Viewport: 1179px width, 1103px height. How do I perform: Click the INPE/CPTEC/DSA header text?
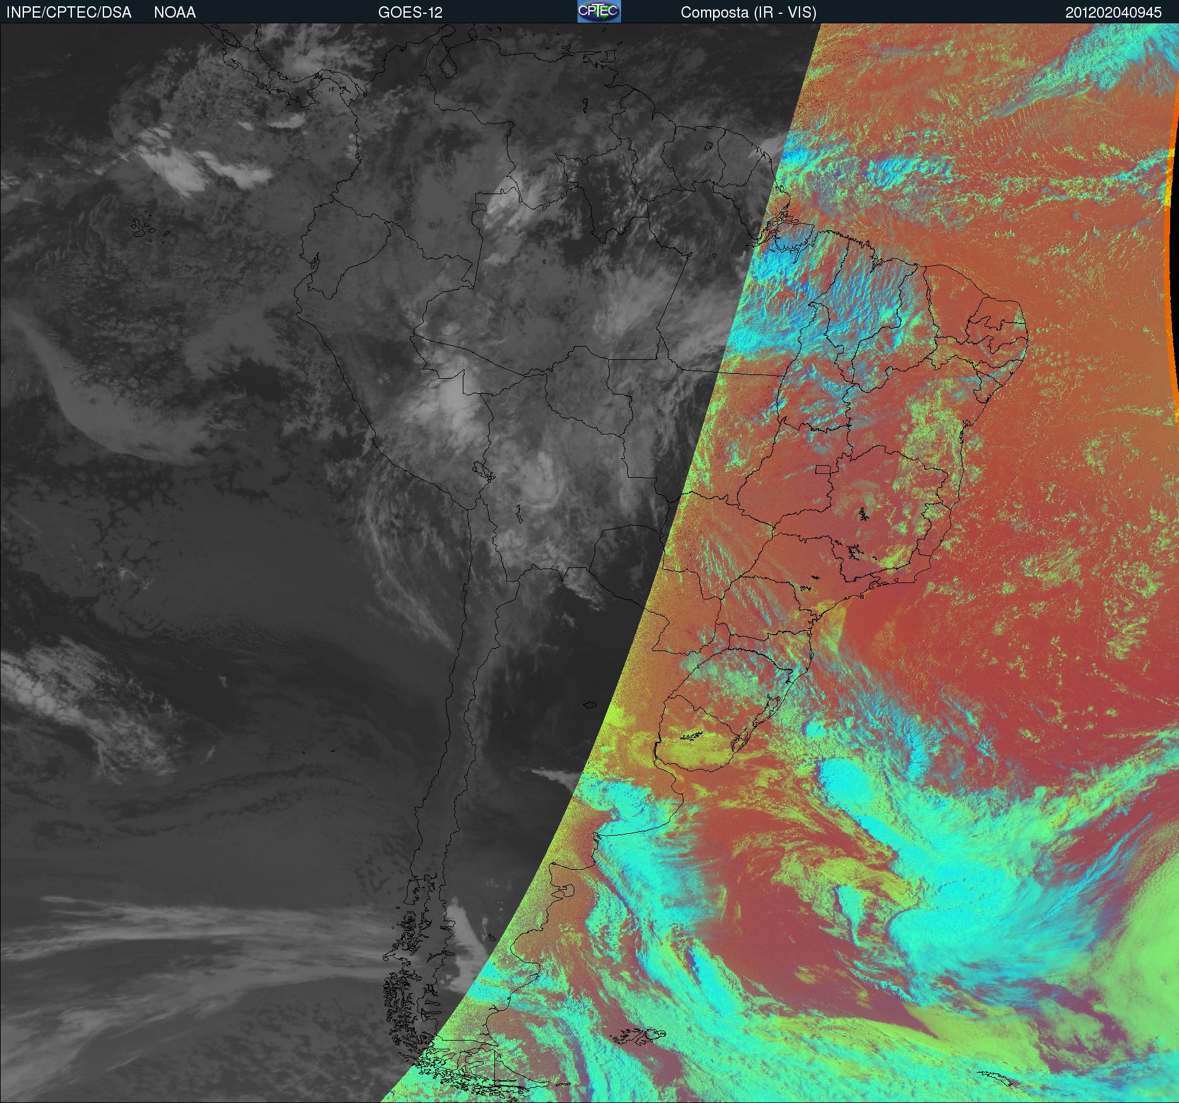(69, 13)
